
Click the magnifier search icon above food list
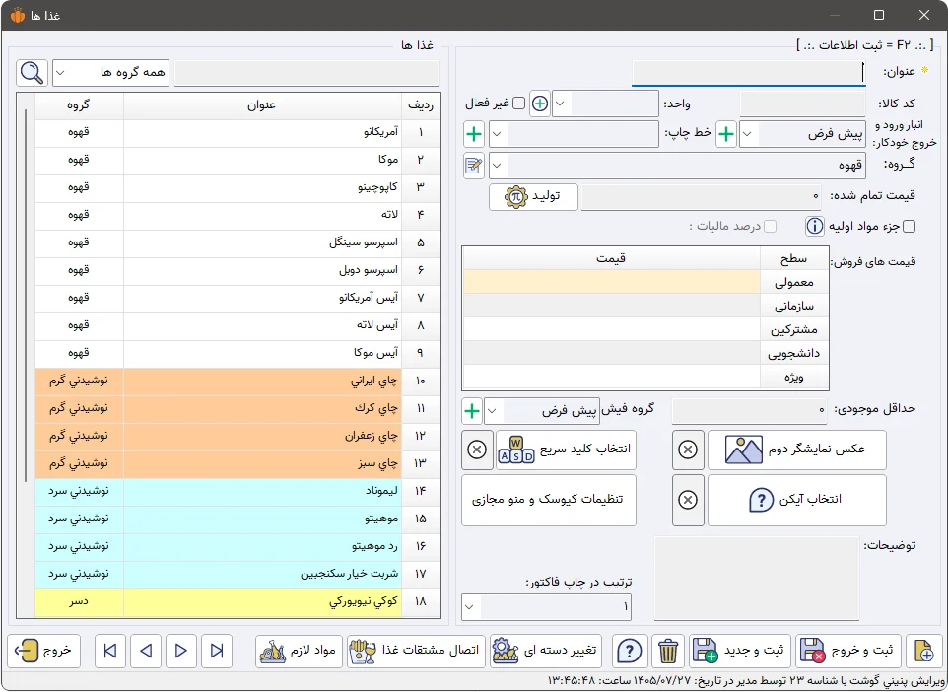coord(33,73)
